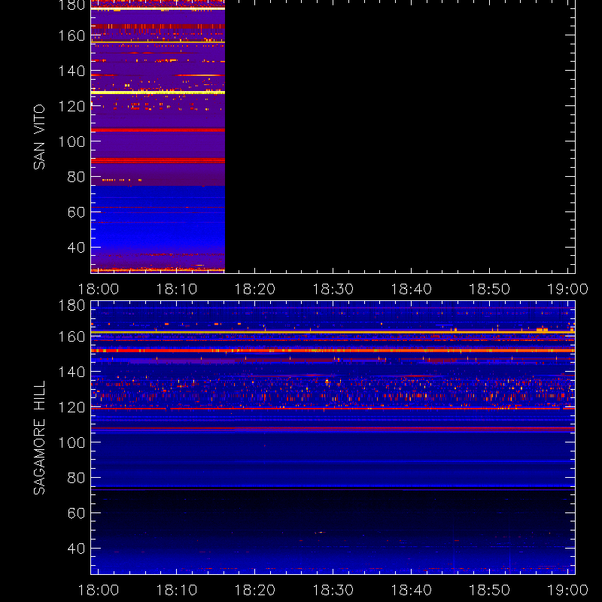Click 18:40 time label under Sagamore Hill plot
The height and width of the screenshot is (602, 602).
coord(411,590)
